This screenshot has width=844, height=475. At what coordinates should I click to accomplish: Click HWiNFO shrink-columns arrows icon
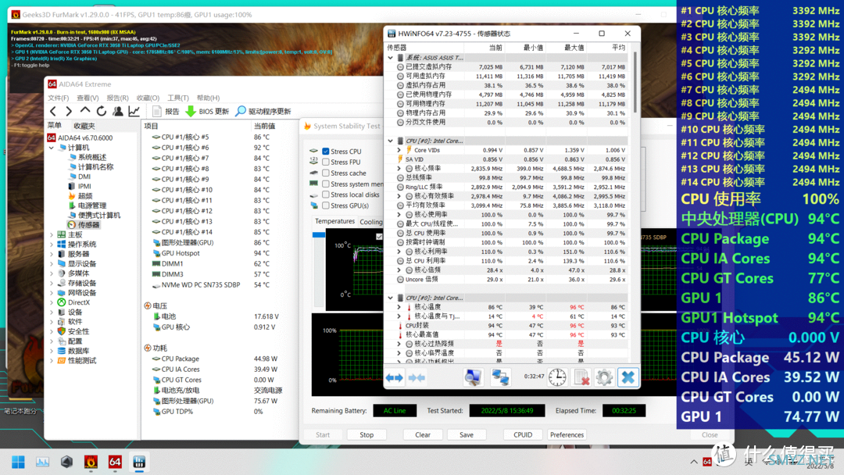(417, 377)
